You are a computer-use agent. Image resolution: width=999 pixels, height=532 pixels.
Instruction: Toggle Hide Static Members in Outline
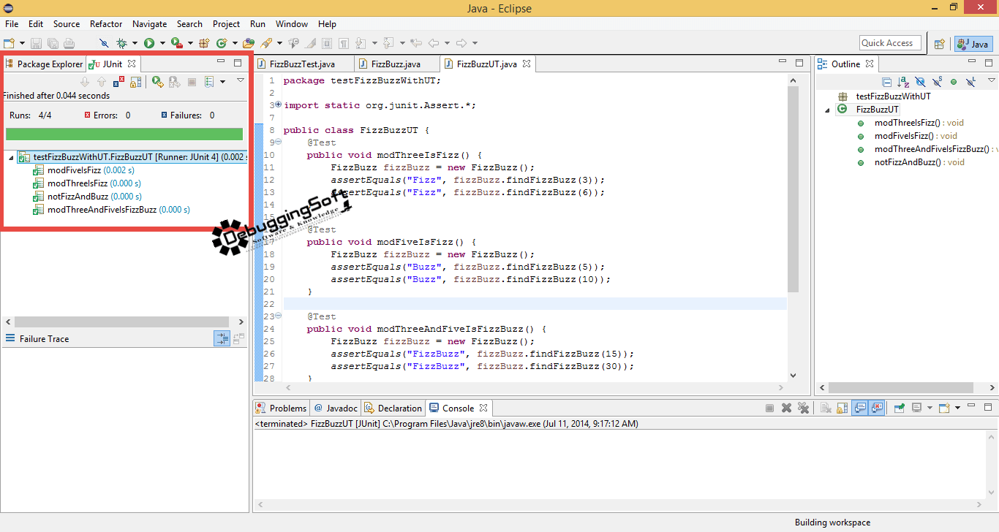(x=936, y=82)
